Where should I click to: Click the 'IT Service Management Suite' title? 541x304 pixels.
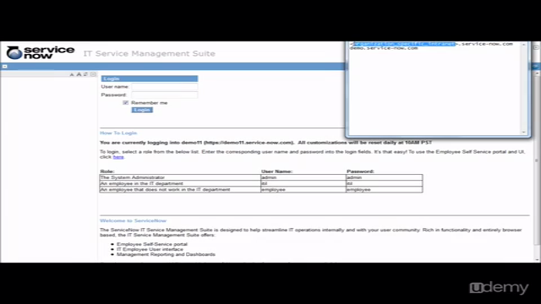tap(150, 53)
